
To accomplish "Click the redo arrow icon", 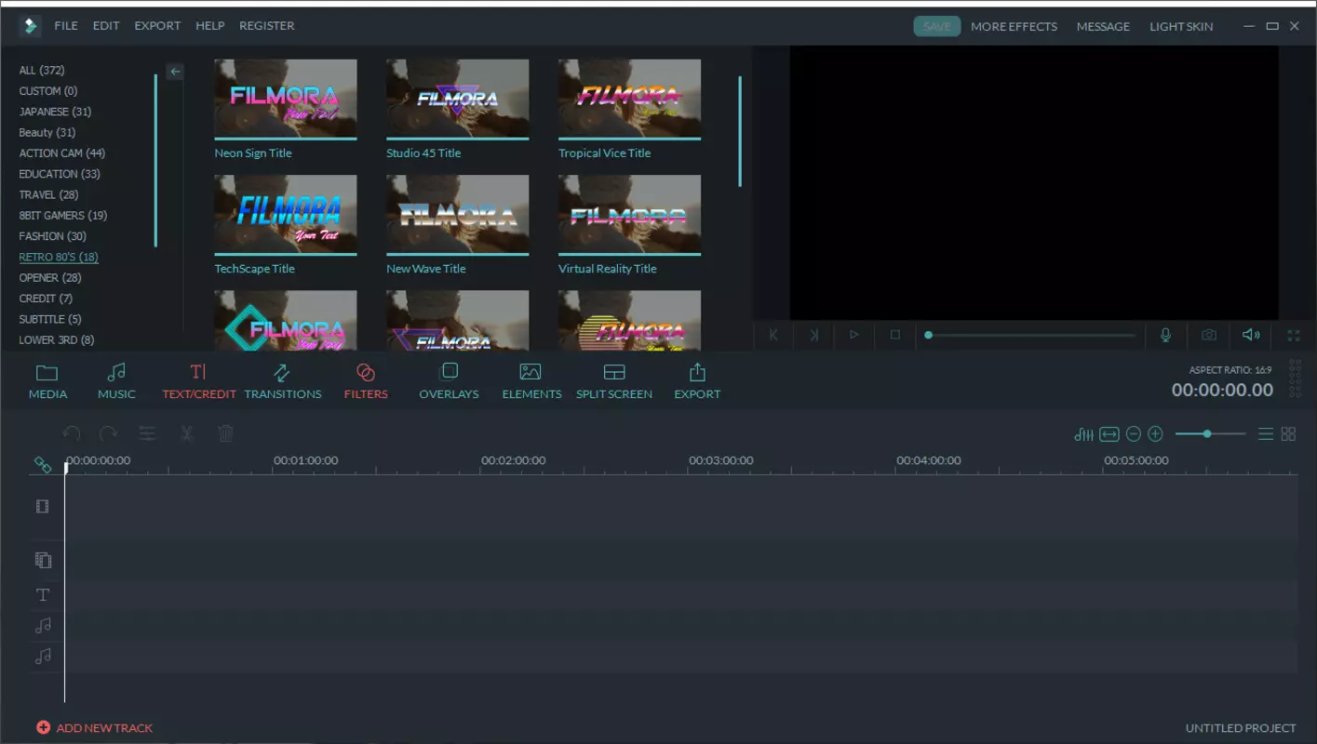I will 108,433.
